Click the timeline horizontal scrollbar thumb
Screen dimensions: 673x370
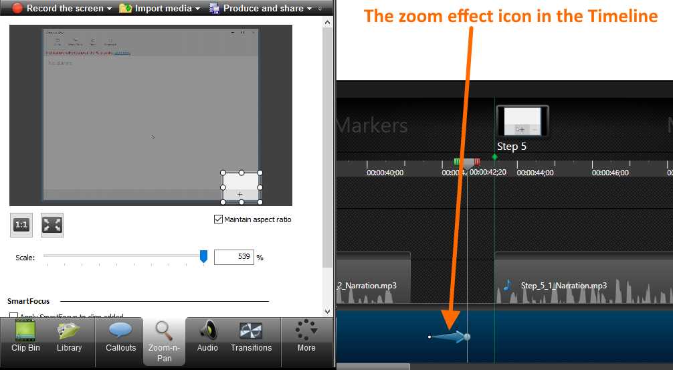click(x=373, y=367)
